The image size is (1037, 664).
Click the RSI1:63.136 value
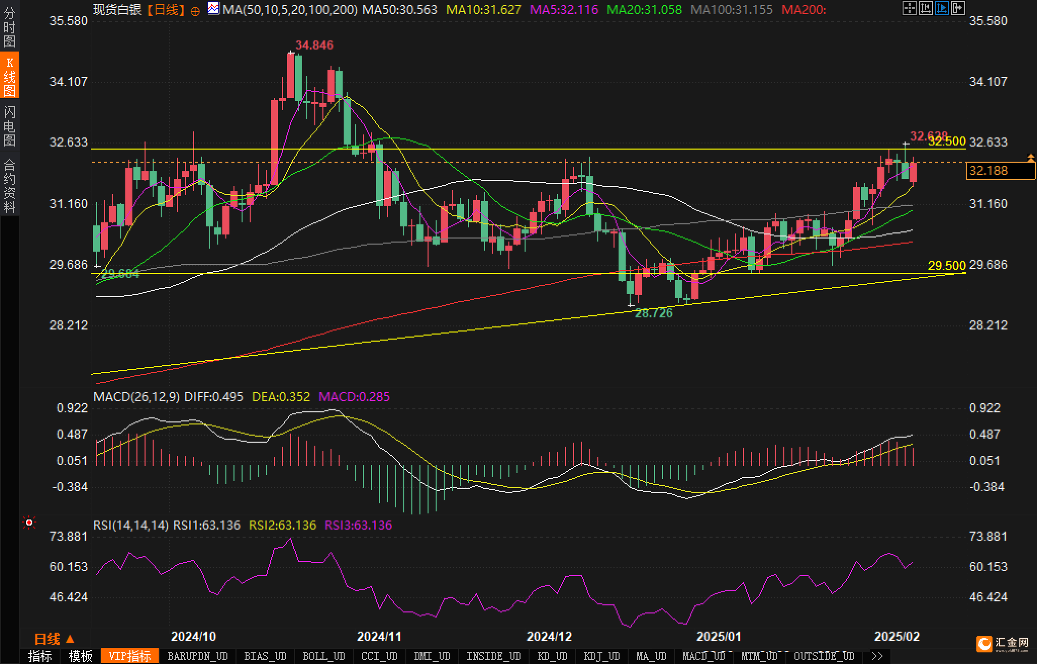207,525
